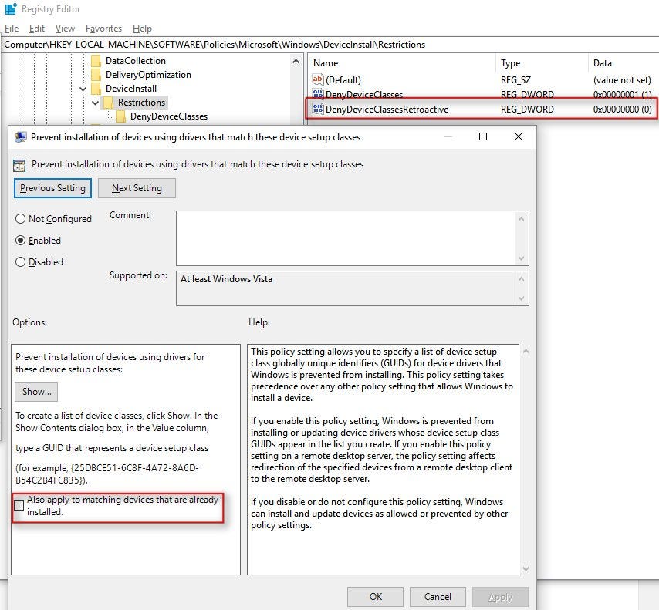Open the Edit menu
This screenshot has height=610, width=659.
(x=36, y=28)
